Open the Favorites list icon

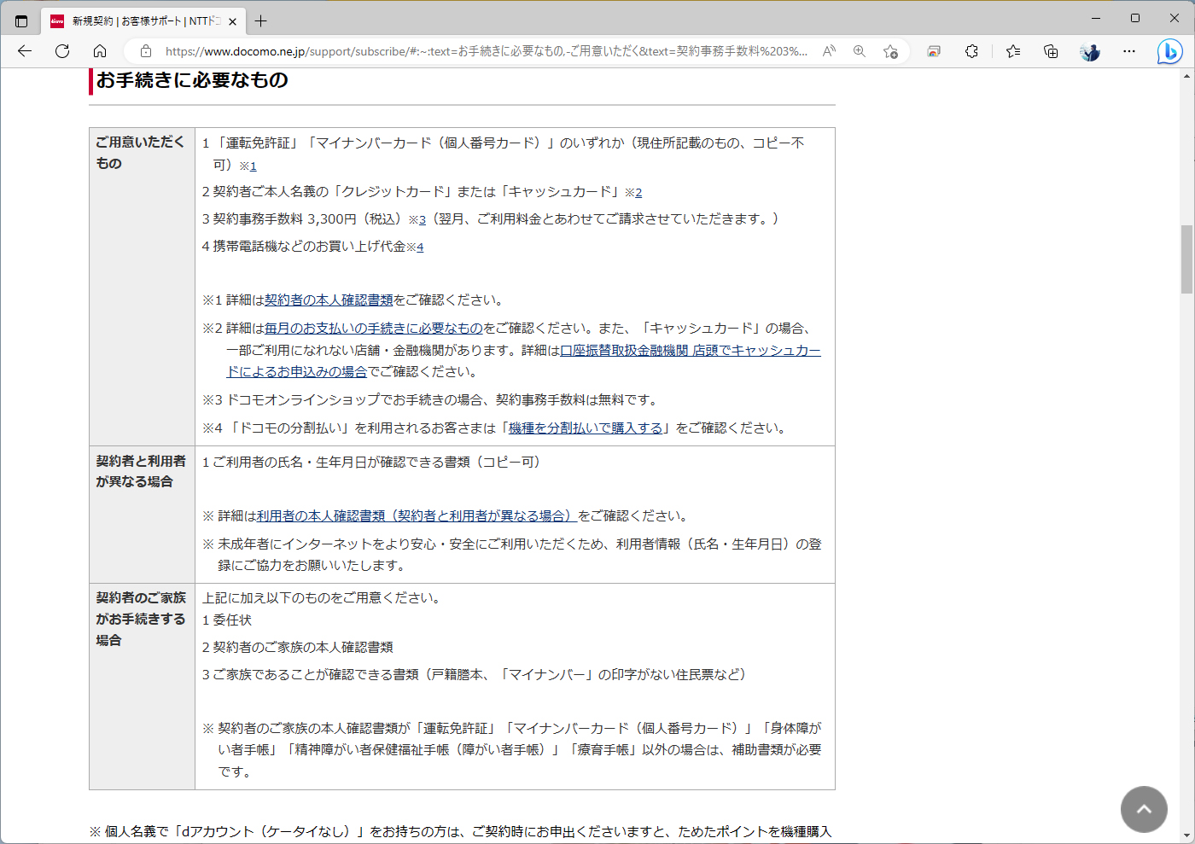tap(1013, 51)
